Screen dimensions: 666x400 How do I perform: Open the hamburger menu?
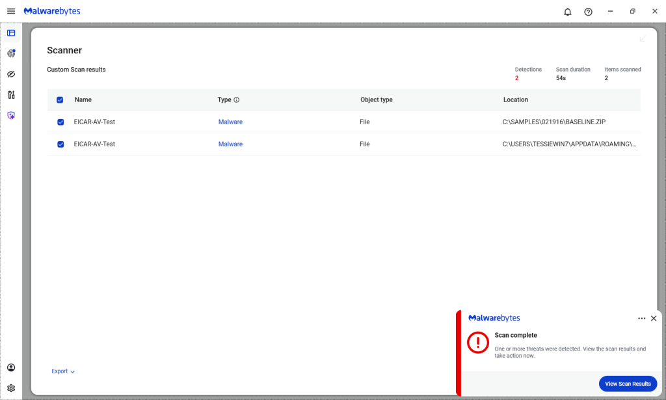(11, 12)
